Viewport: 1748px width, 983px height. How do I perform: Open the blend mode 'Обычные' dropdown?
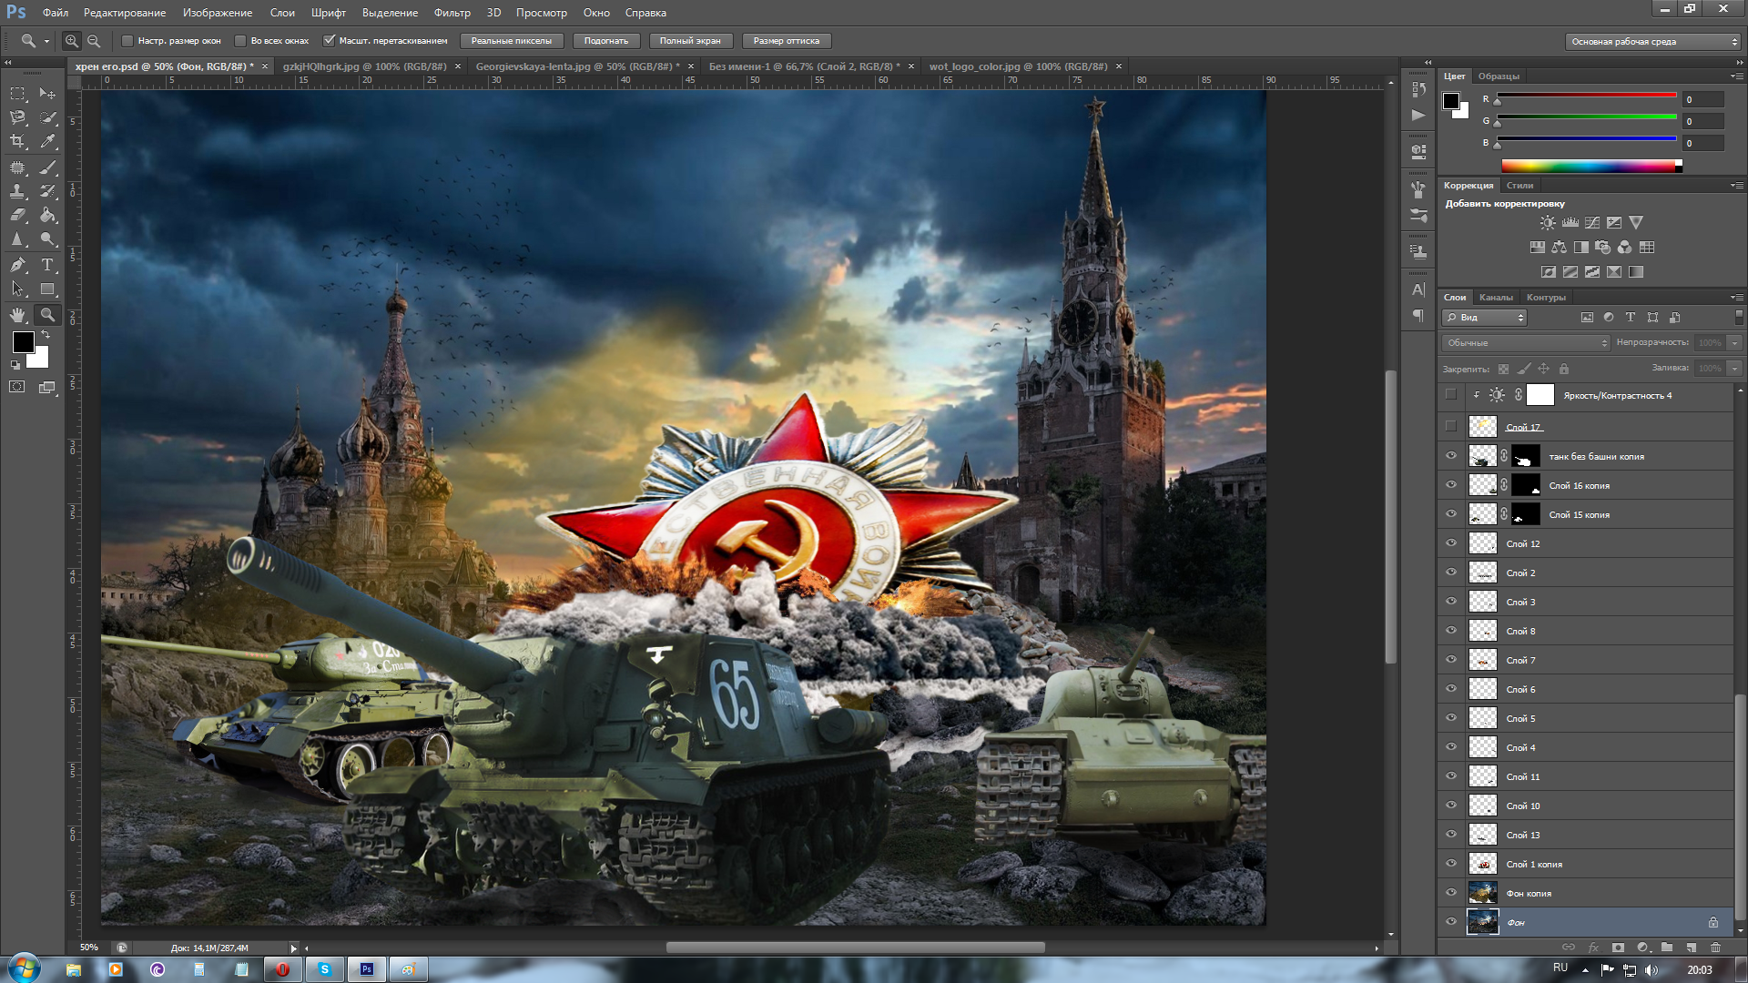click(1527, 343)
